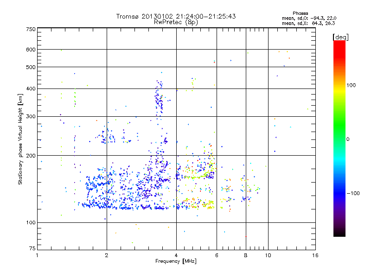Click y-axis tick label '100'
371x278 pixels.
coord(31,222)
